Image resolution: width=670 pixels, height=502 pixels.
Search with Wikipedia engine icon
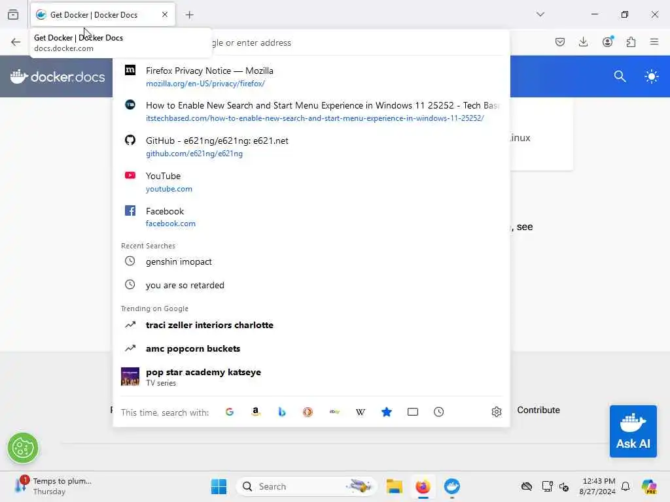(x=361, y=412)
